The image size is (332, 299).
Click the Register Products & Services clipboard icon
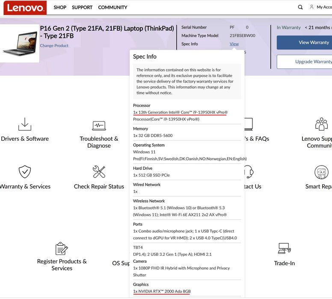click(x=62, y=249)
